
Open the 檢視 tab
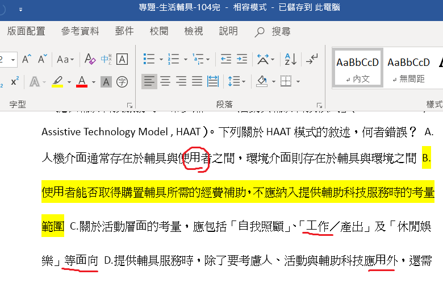(x=194, y=31)
